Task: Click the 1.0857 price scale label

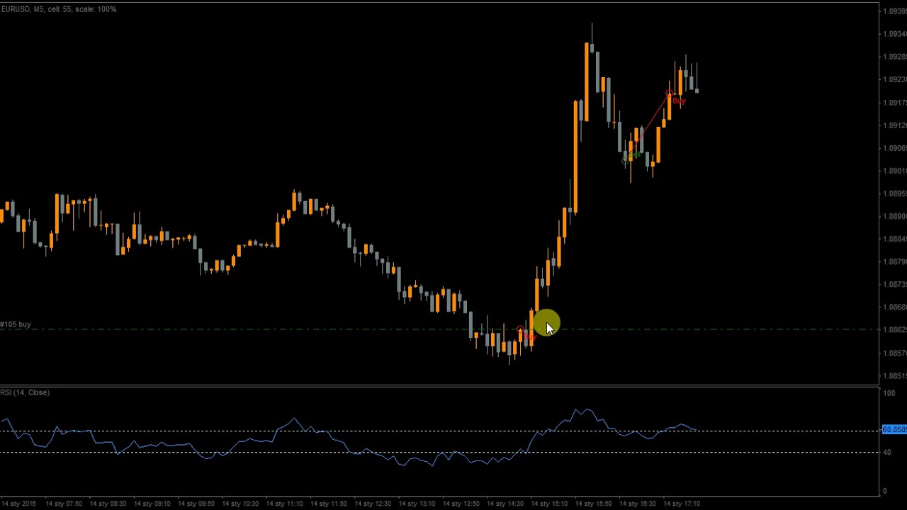Action: coord(895,353)
